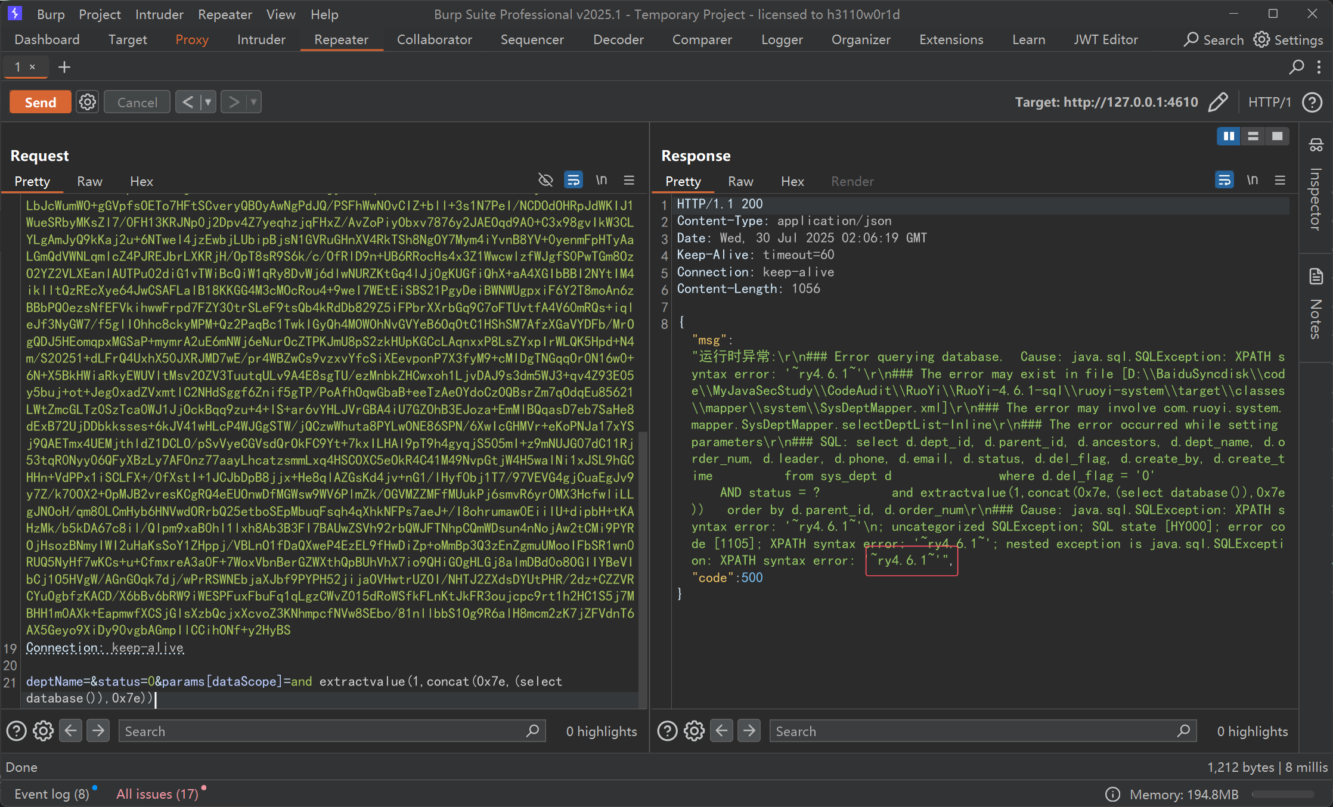The image size is (1333, 807).
Task: Switch to the Proxy tab
Action: click(192, 39)
